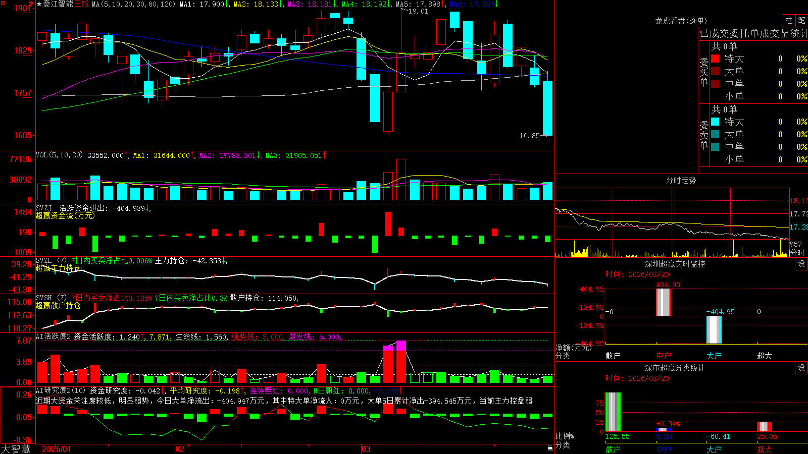Click the 深市超赢分类统计 panel title
Screen dimensions: 808x454
(675, 368)
